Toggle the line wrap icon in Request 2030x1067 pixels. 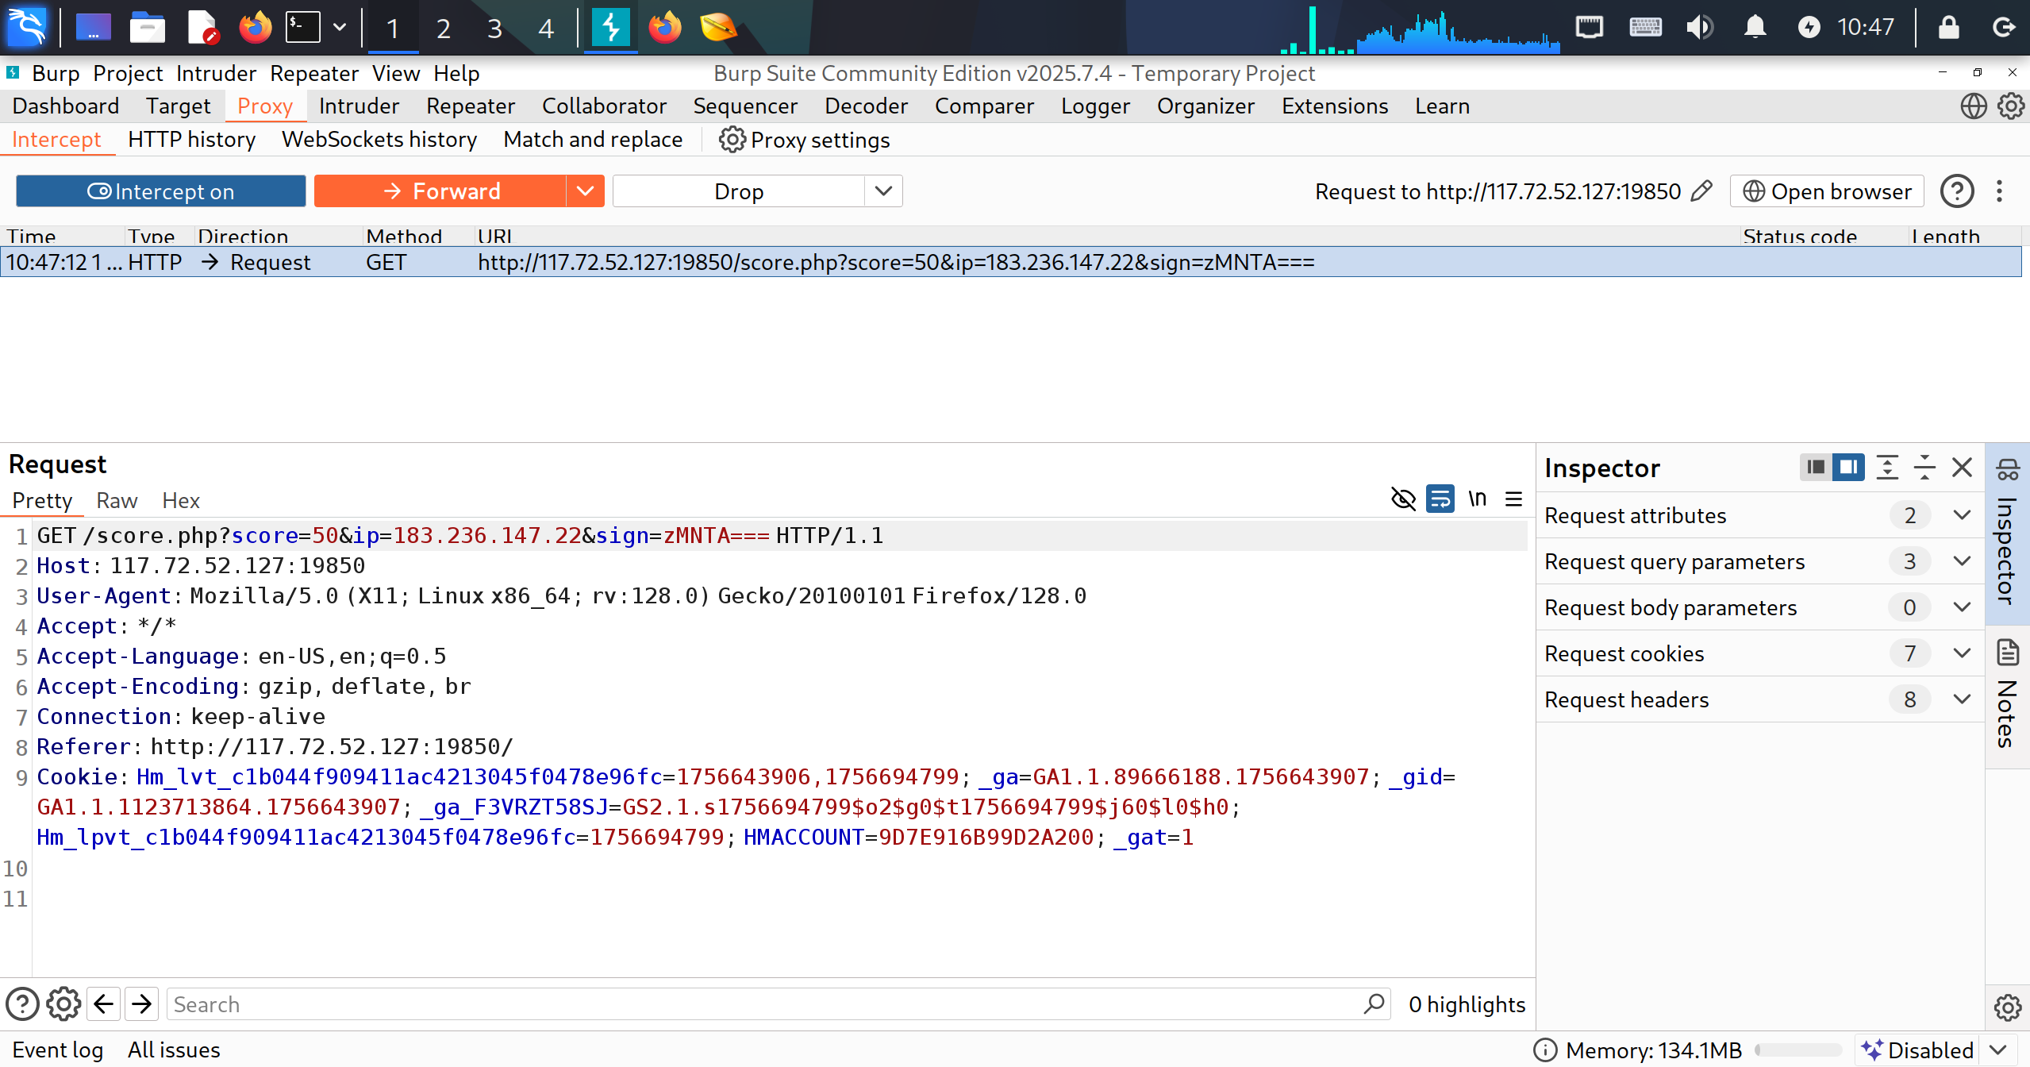(x=1440, y=499)
